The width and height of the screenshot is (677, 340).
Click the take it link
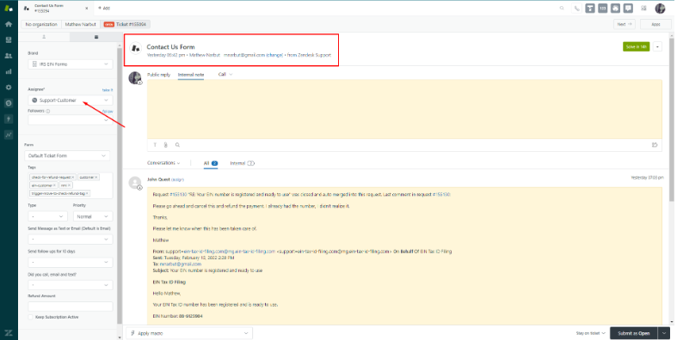[x=108, y=90]
